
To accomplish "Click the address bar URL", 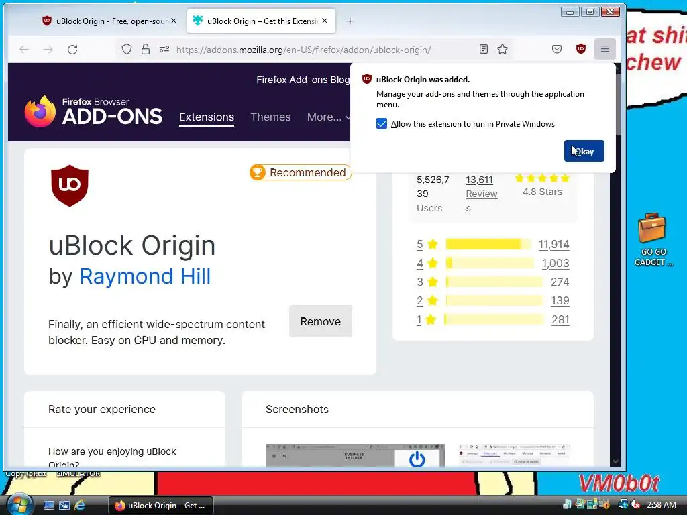I will 303,50.
